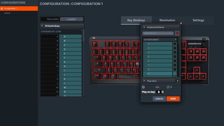Screen dimensions: 224x126
Task: Tick the checkbox beside key A in popup
Action: [175, 44]
